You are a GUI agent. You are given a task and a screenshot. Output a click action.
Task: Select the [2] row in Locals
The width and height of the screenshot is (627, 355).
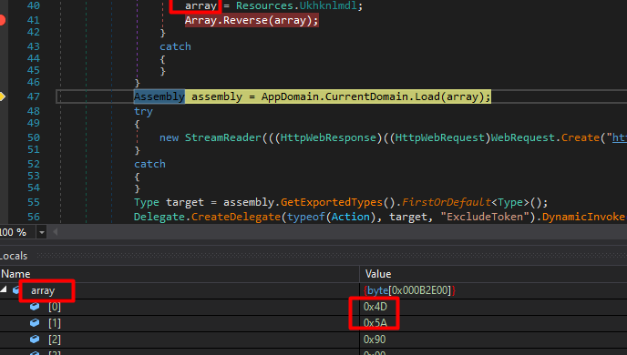coord(313,340)
